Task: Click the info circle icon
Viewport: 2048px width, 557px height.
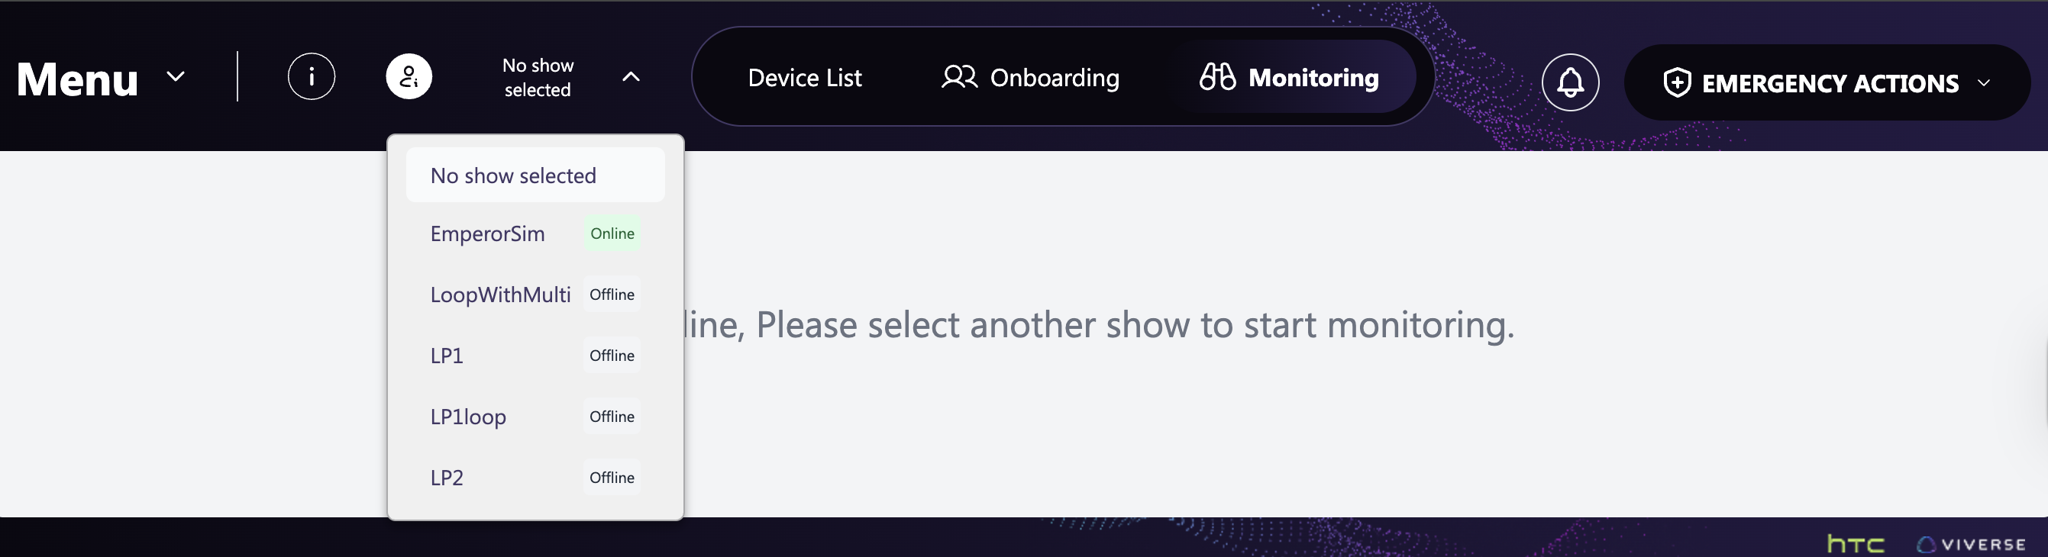Action: pos(311,77)
